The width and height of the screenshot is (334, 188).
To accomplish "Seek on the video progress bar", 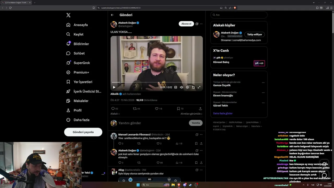I will click(157, 83).
